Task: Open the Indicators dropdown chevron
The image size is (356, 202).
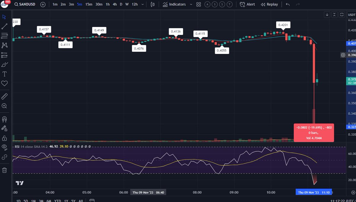Action: point(191,4)
